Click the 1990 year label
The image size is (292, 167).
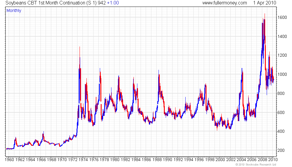click(167, 160)
